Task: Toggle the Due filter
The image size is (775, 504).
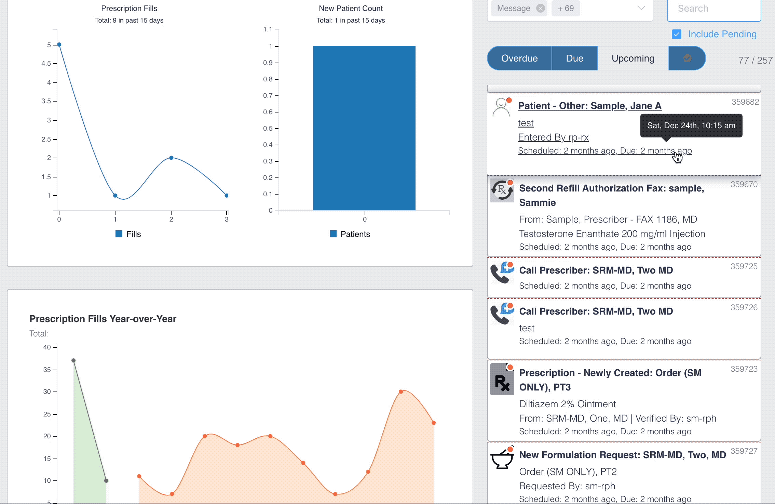Action: 574,58
